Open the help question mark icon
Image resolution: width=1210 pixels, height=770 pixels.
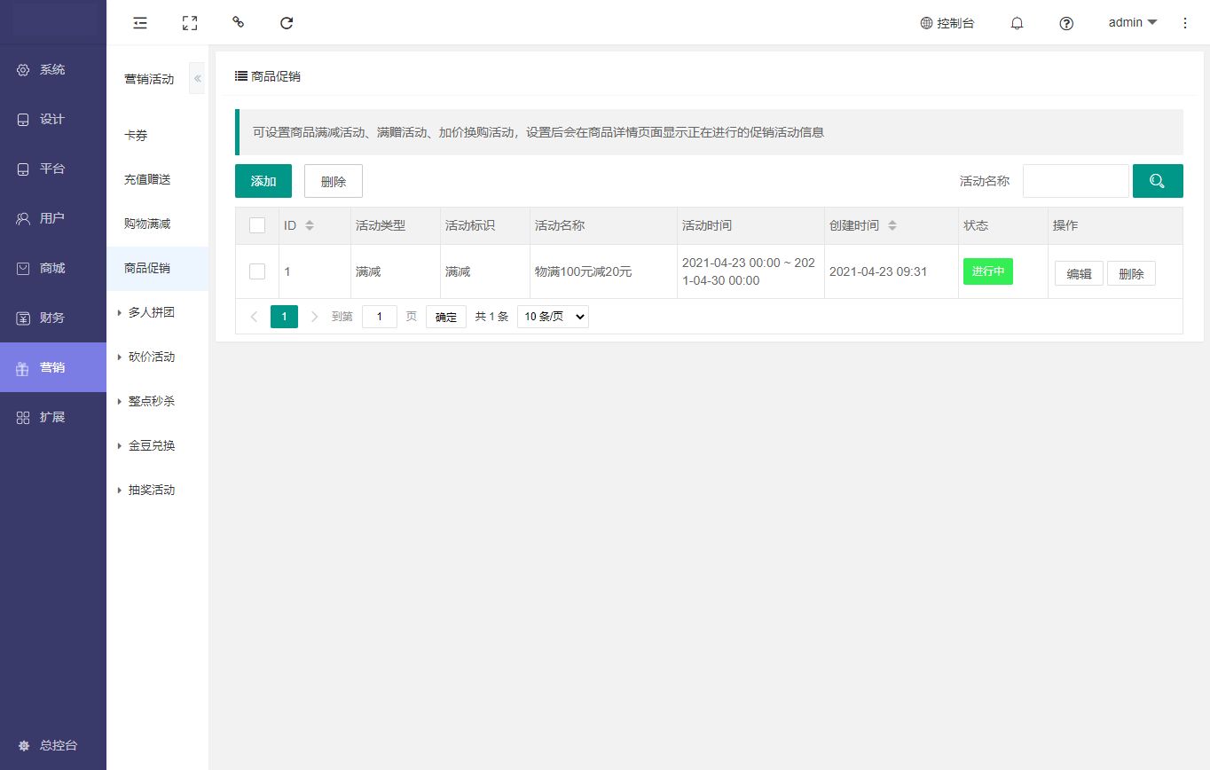point(1066,24)
